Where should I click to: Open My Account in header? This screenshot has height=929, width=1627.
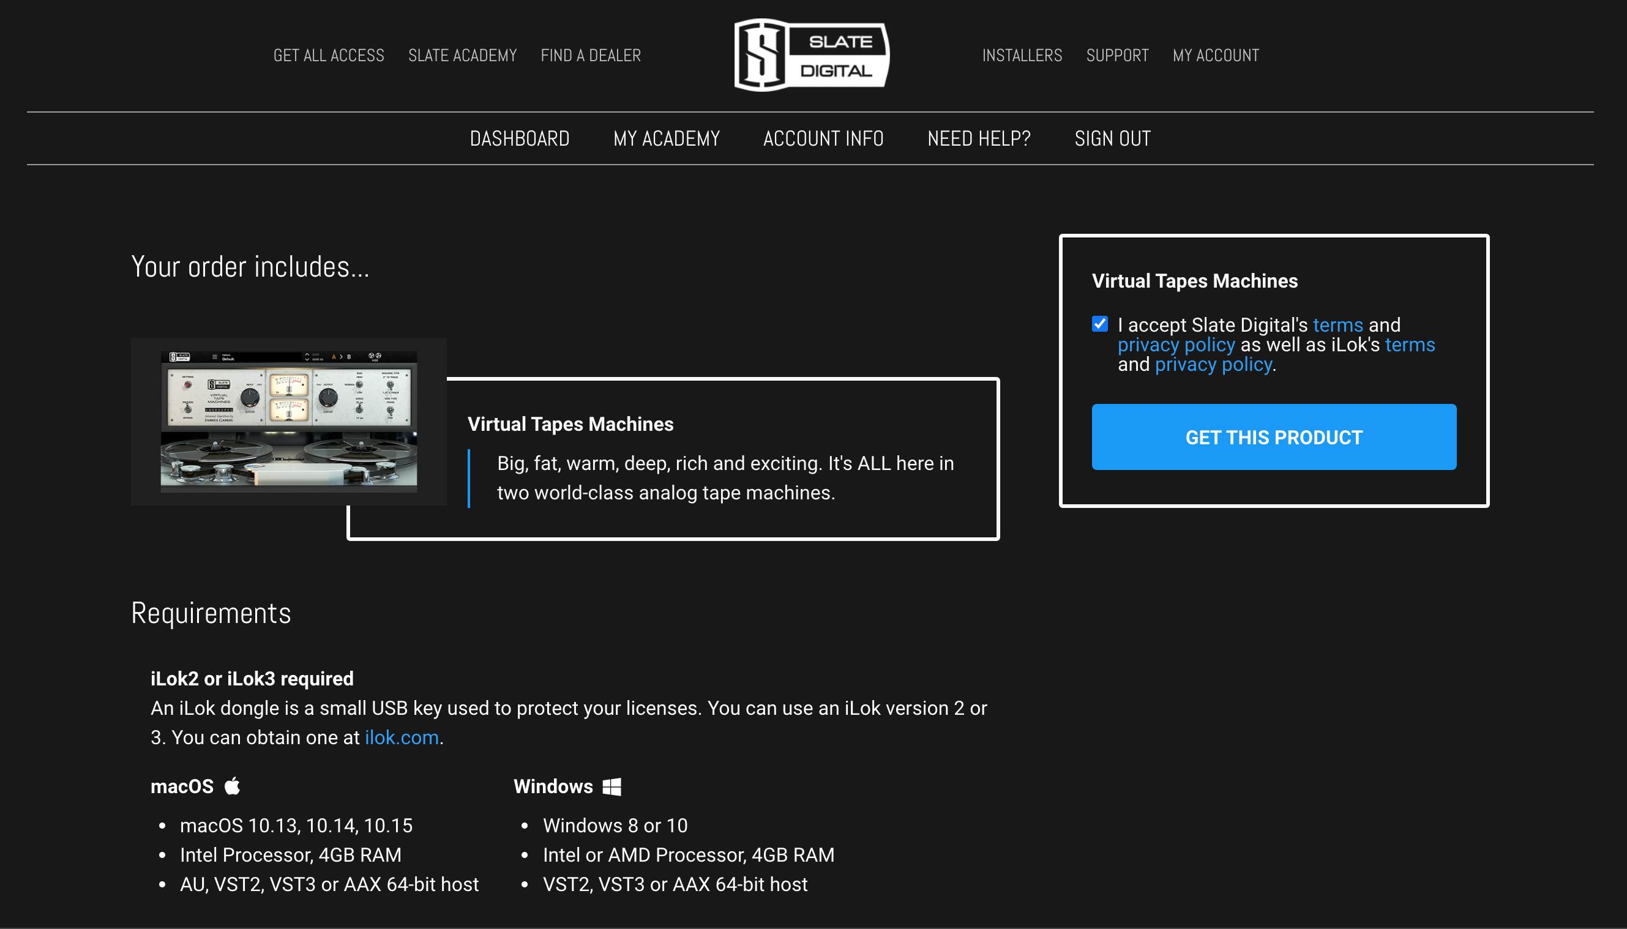tap(1216, 56)
